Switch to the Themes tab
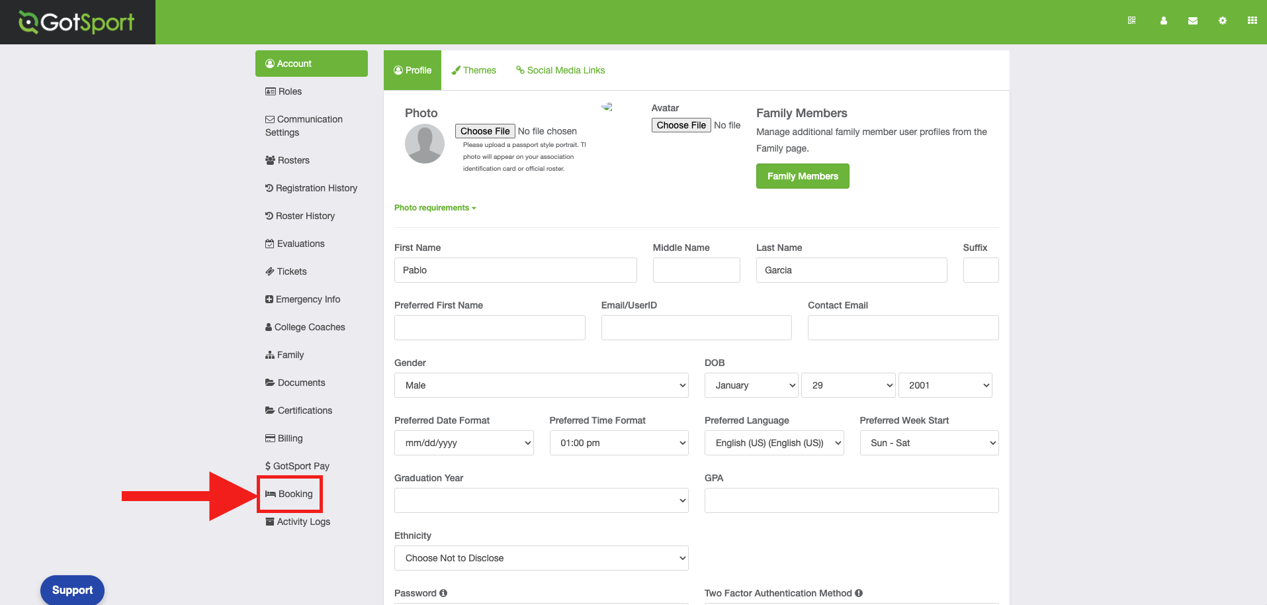This screenshot has height=605, width=1267. (474, 70)
